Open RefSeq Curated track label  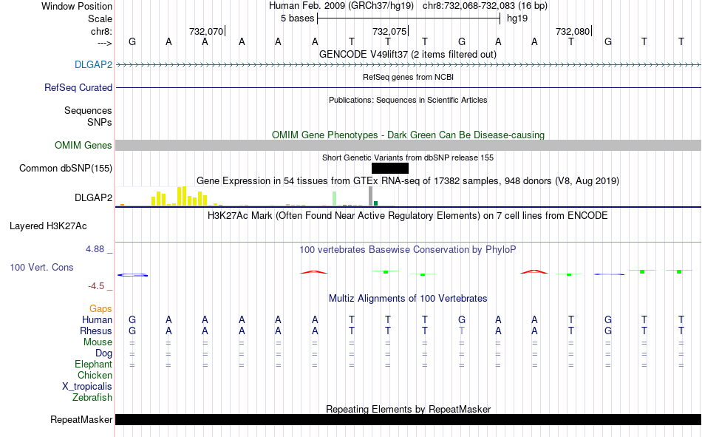(x=78, y=87)
